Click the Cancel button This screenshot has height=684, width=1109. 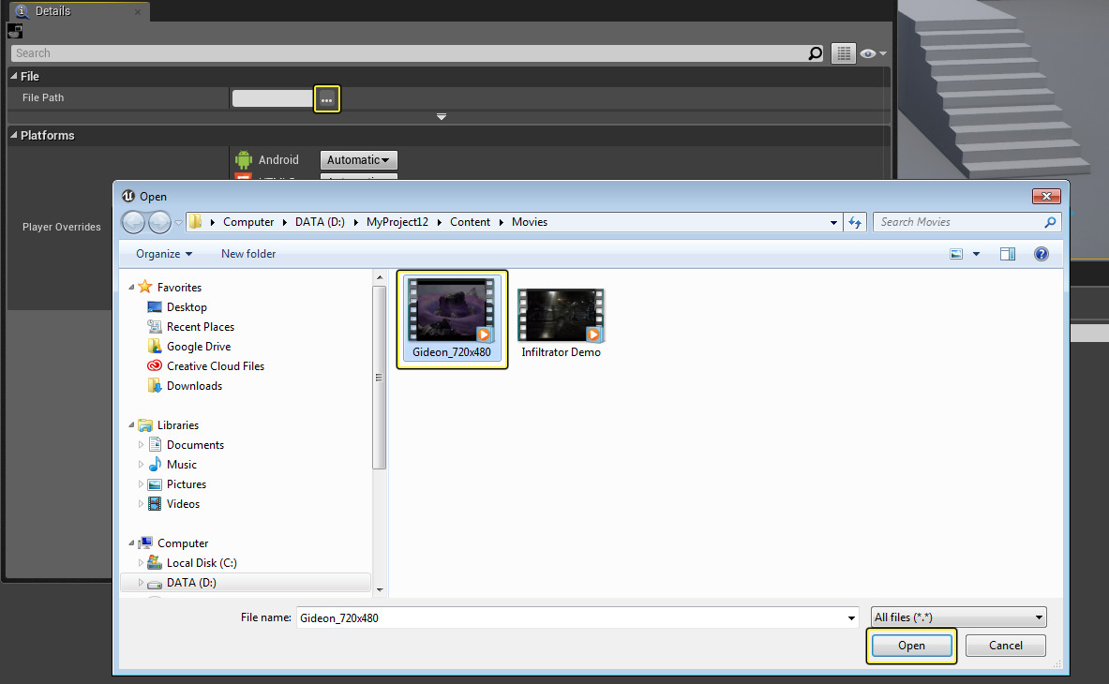pyautogui.click(x=1005, y=646)
